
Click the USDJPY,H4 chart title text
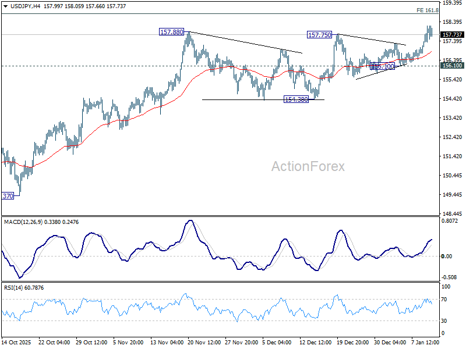25,6
